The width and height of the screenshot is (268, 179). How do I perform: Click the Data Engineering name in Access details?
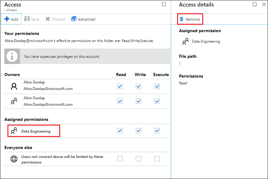(x=206, y=41)
